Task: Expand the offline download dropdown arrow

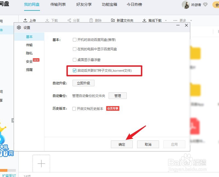Action: coord(166,21)
